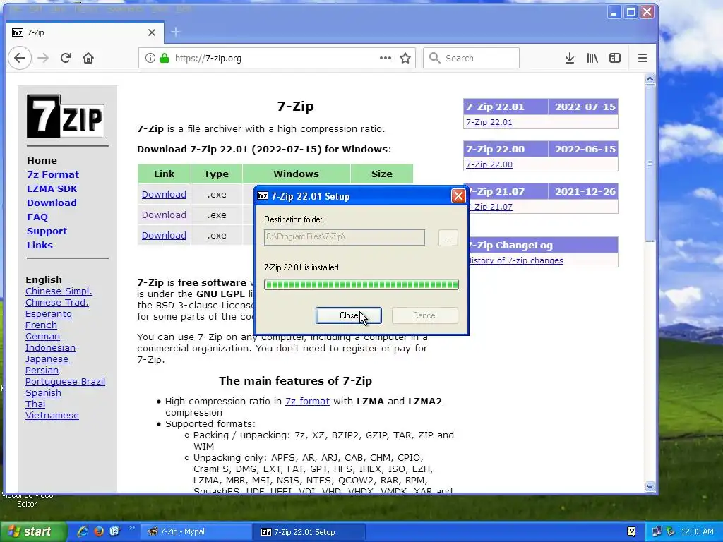Toggle the sidebar icon in toolbar

click(x=615, y=58)
